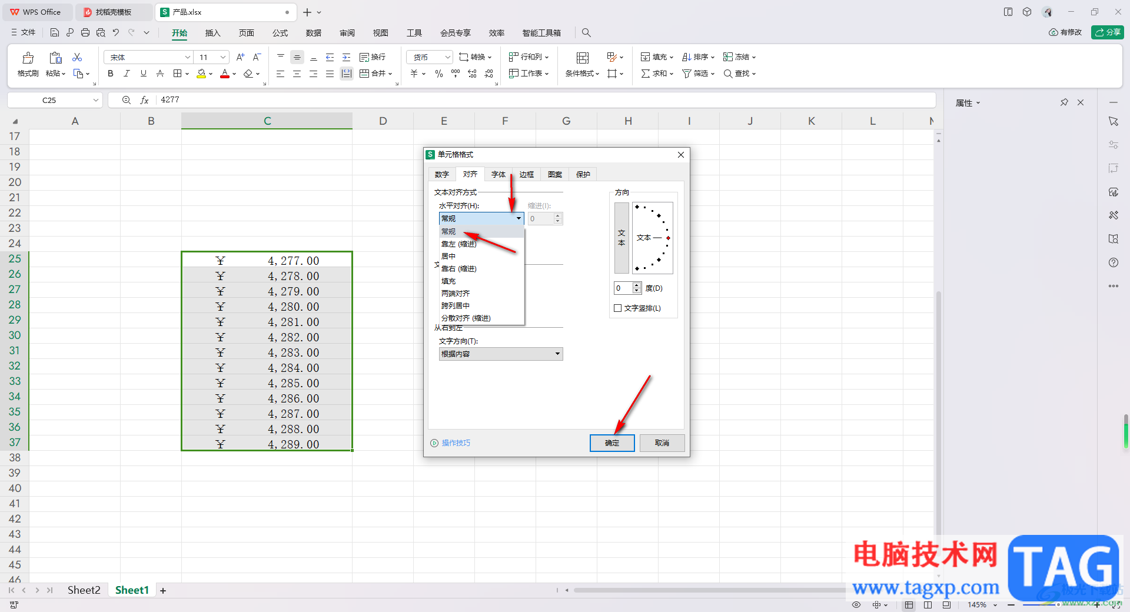This screenshot has width=1130, height=612.
Task: Switch to the 公式 ribbon tab
Action: tap(280, 33)
